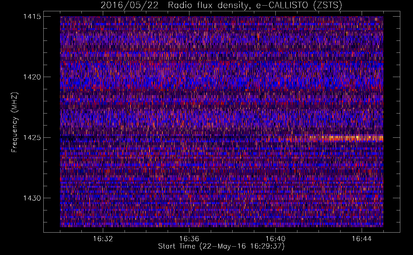413x255 pixels.
Task: Click the '16:44' time axis label
Action: click(x=362, y=239)
